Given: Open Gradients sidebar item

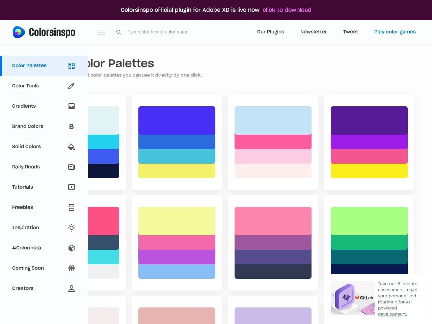Looking at the screenshot, I should pos(44,106).
